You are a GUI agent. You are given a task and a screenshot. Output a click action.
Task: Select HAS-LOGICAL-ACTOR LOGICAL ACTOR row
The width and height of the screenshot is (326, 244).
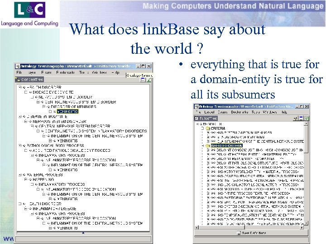click(257, 185)
